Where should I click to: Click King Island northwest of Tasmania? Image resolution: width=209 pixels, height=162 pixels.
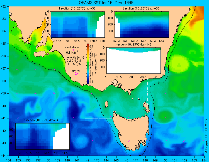[106, 104]
